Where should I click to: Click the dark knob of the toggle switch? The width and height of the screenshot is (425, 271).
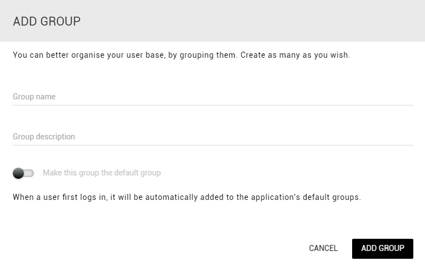point(18,173)
